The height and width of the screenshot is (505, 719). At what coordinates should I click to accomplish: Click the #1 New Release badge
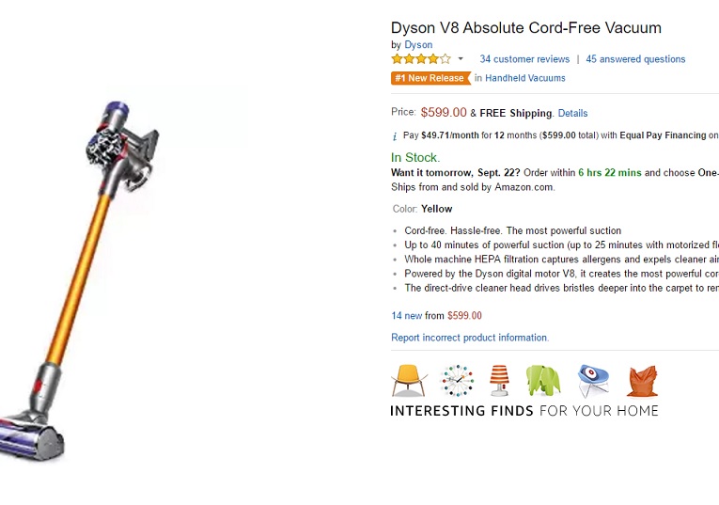click(430, 78)
